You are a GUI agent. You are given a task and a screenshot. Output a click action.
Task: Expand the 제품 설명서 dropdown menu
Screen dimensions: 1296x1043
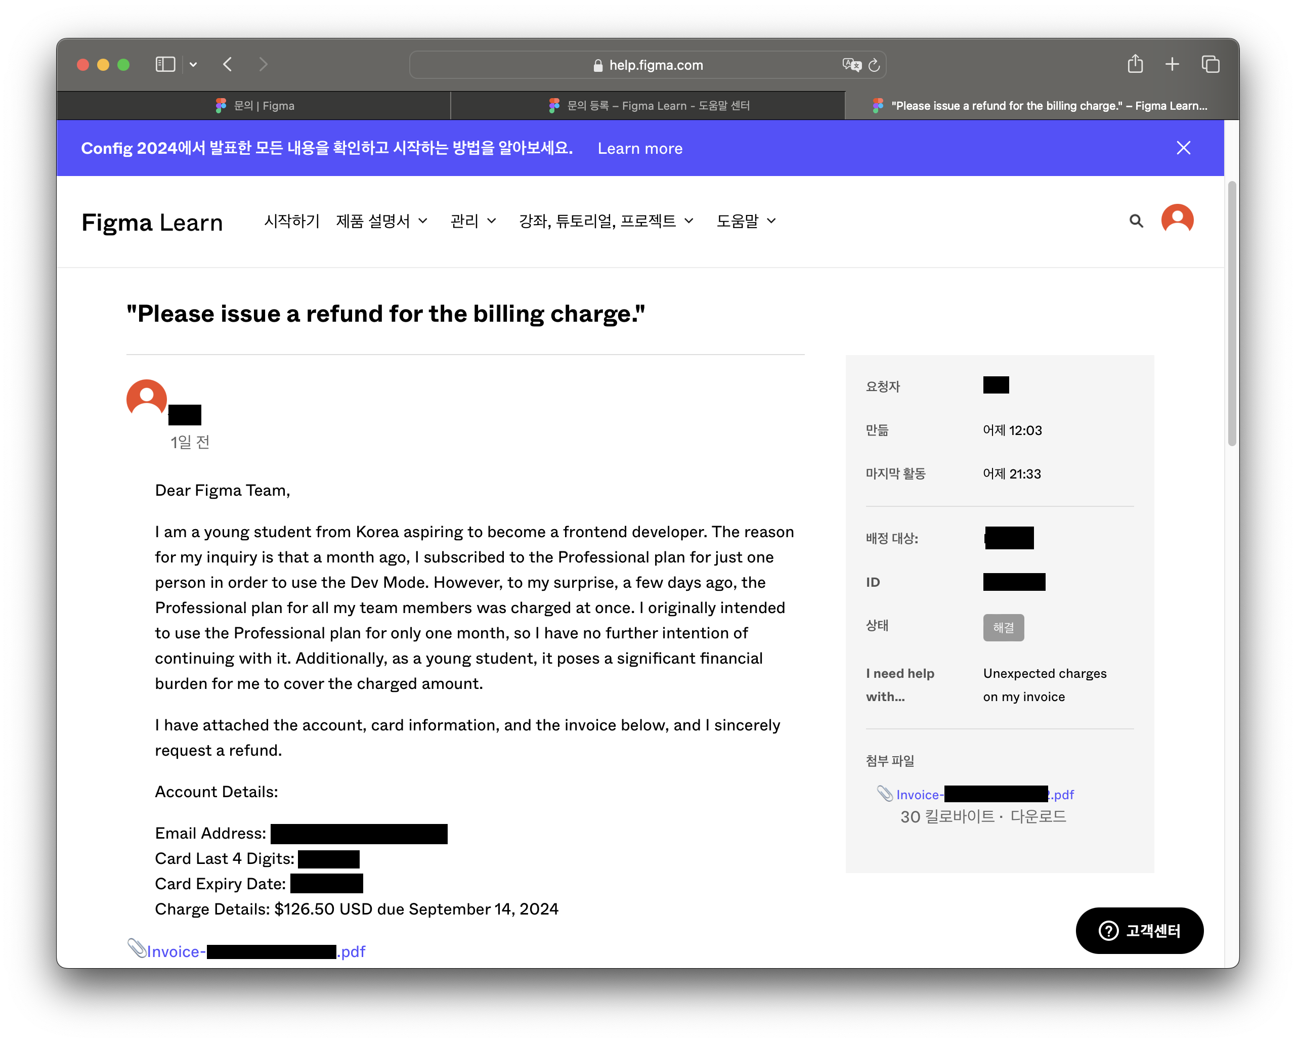pyautogui.click(x=382, y=221)
